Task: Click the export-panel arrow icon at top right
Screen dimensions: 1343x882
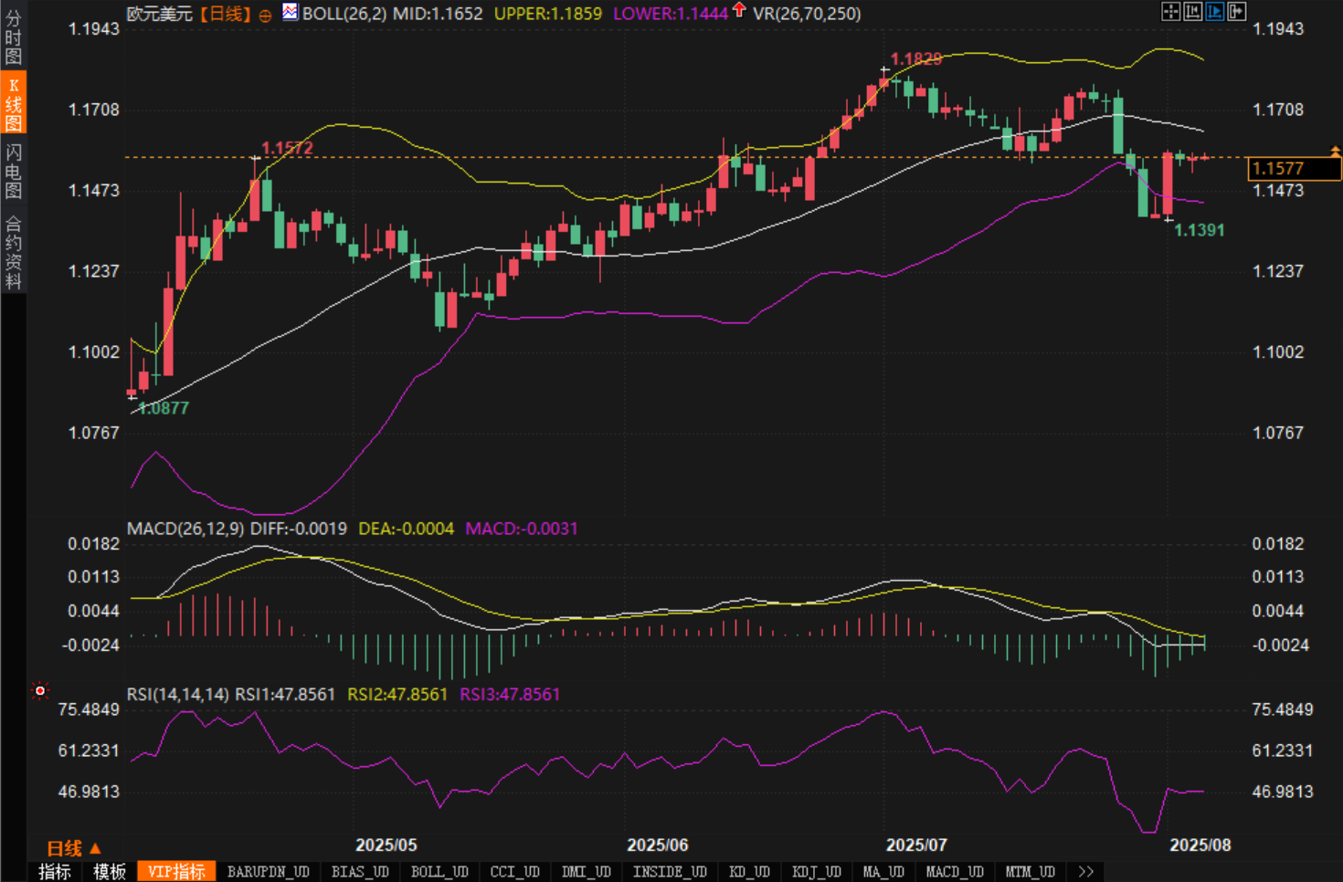Action: click(x=1236, y=11)
